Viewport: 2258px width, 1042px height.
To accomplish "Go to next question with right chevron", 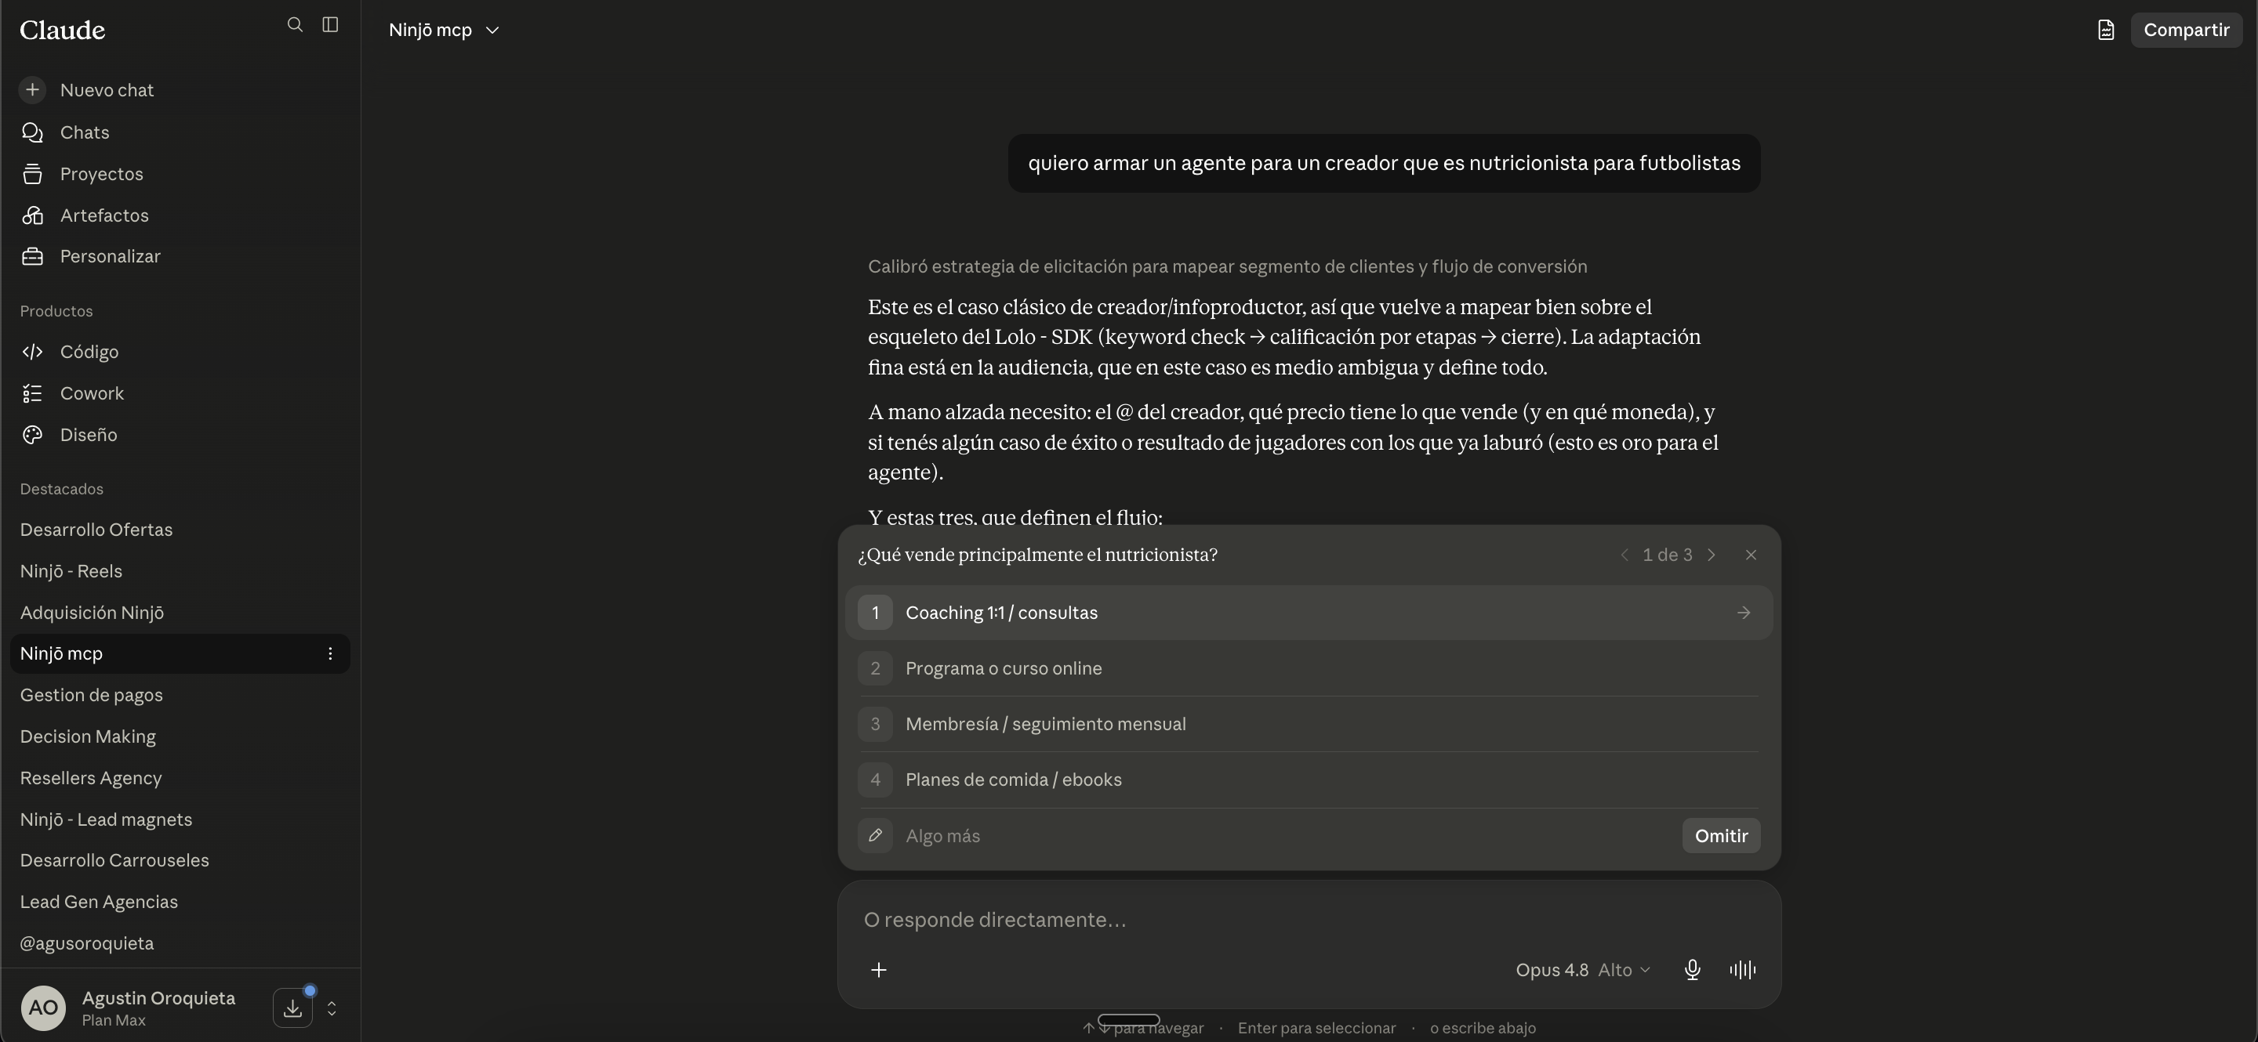I will 1710,555.
